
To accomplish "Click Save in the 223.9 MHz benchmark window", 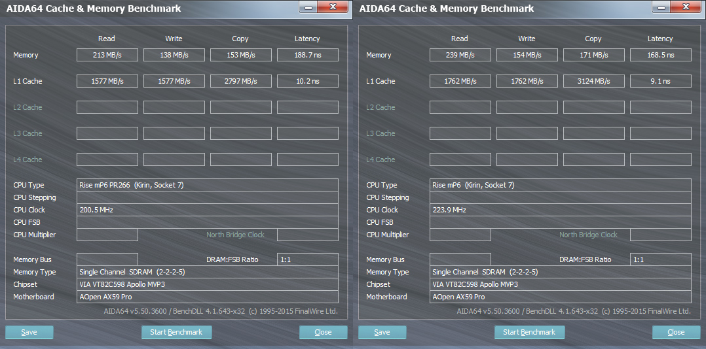I will pyautogui.click(x=382, y=332).
